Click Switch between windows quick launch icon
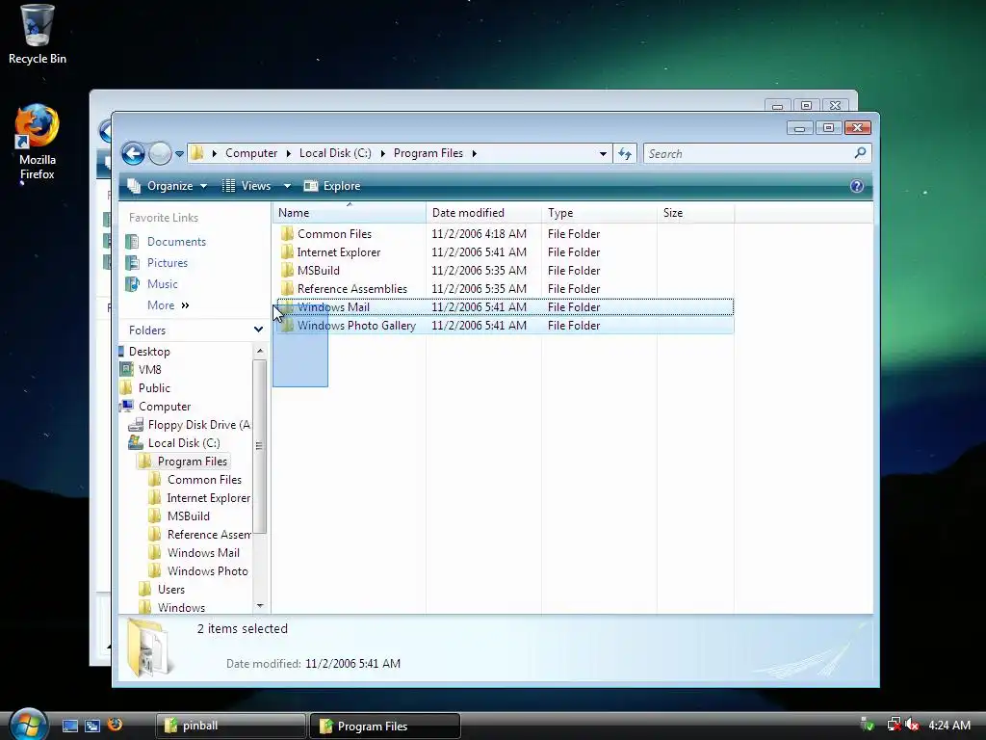Viewport: 986px width, 740px height. click(x=92, y=726)
